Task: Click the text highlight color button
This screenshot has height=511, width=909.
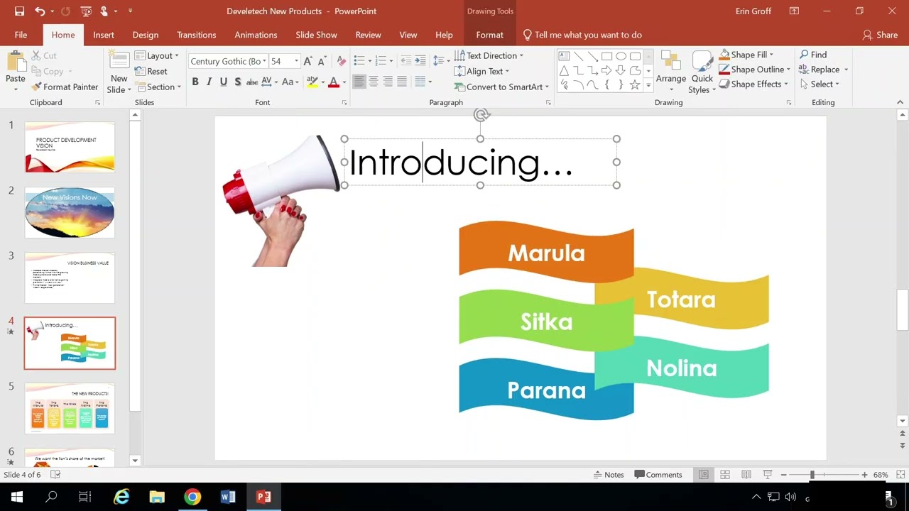Action: (312, 82)
